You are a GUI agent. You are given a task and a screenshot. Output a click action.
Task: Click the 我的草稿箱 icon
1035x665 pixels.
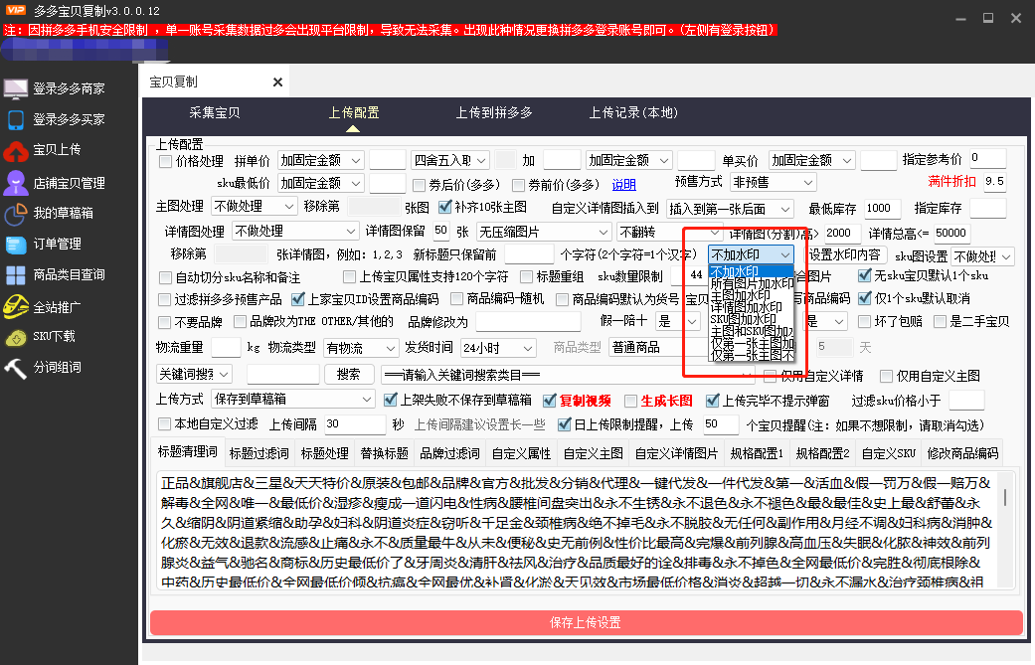click(x=16, y=213)
